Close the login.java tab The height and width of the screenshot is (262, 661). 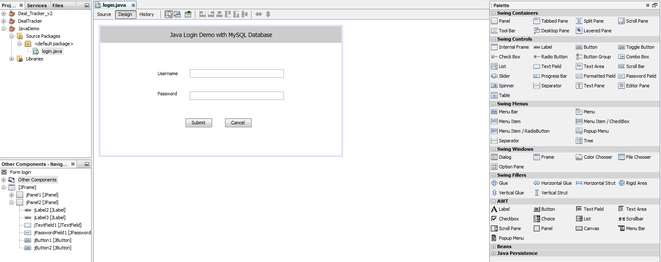(133, 5)
